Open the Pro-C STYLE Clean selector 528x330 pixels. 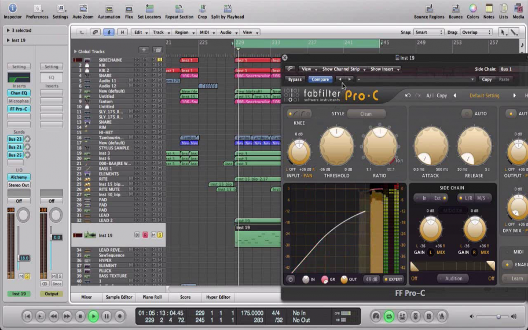[x=366, y=114]
